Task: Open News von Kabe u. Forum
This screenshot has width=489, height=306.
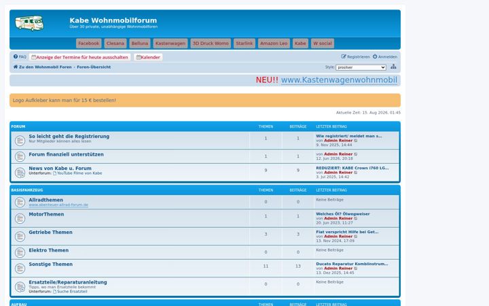Action: 60,168
